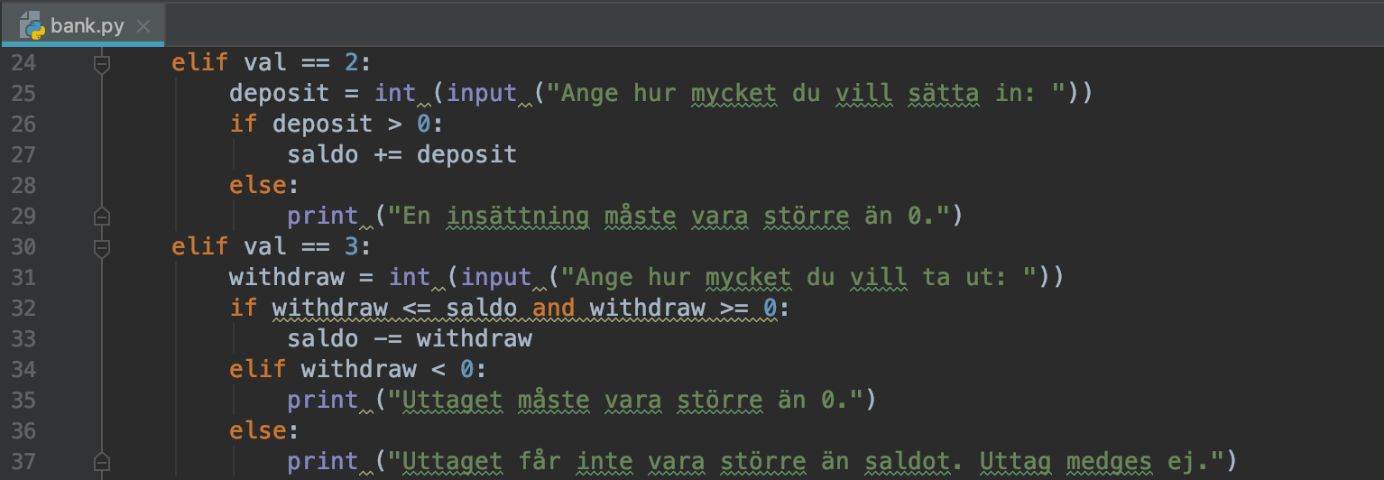Click line number 25 in the gutter
1384x480 pixels.
[x=24, y=94]
